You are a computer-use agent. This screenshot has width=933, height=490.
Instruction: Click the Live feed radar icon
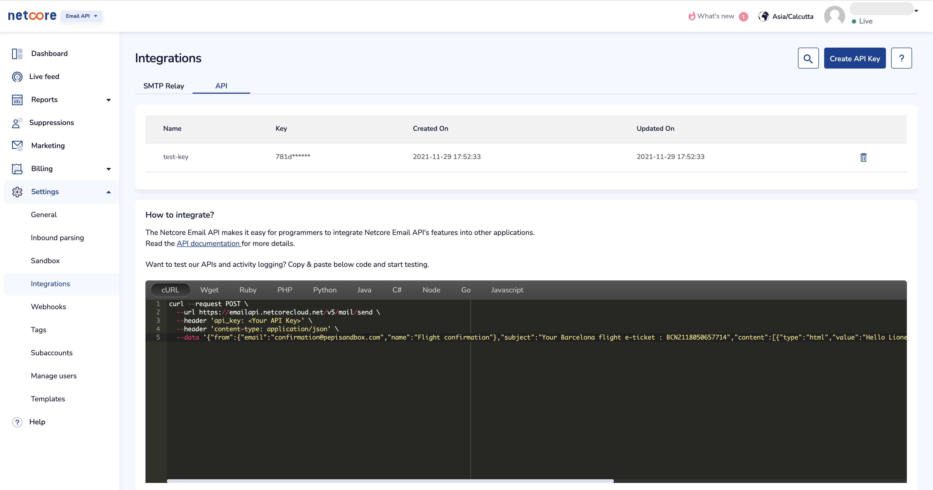[17, 77]
